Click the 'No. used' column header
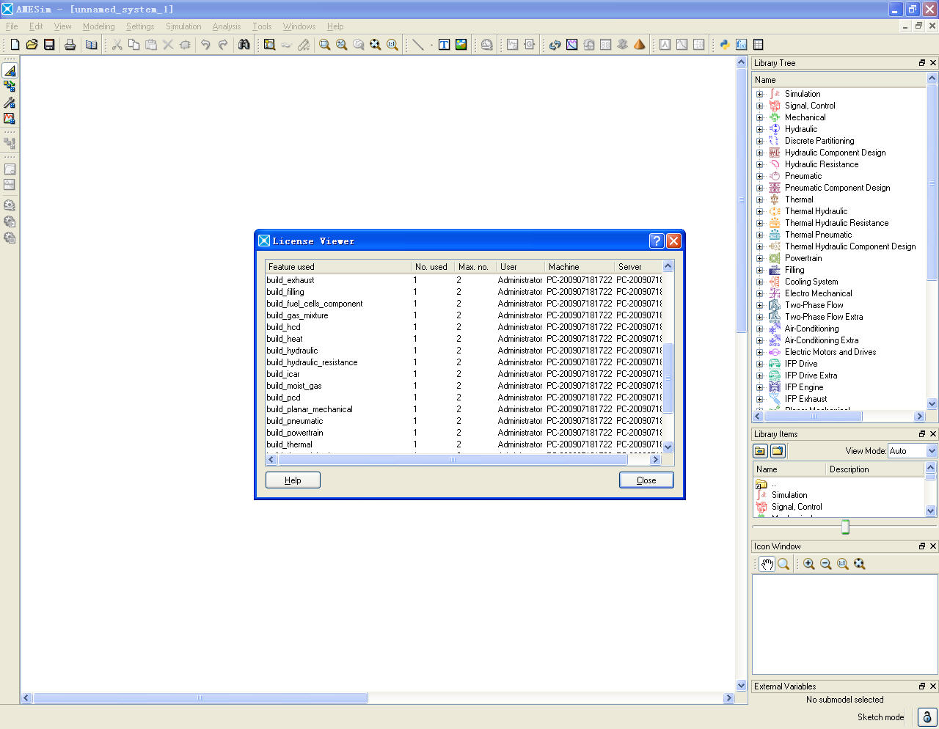This screenshot has height=729, width=939. point(432,267)
